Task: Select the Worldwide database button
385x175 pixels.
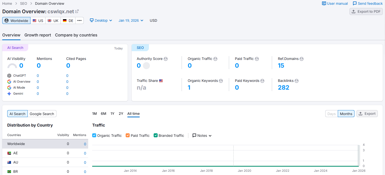Action: pos(16,20)
